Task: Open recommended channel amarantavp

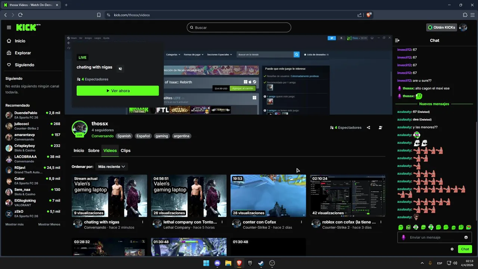Action: [33, 137]
